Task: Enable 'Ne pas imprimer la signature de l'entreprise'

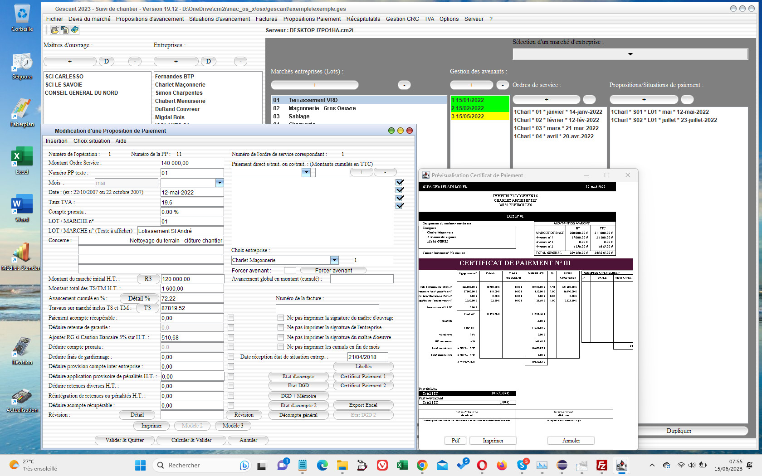Action: pyautogui.click(x=281, y=327)
